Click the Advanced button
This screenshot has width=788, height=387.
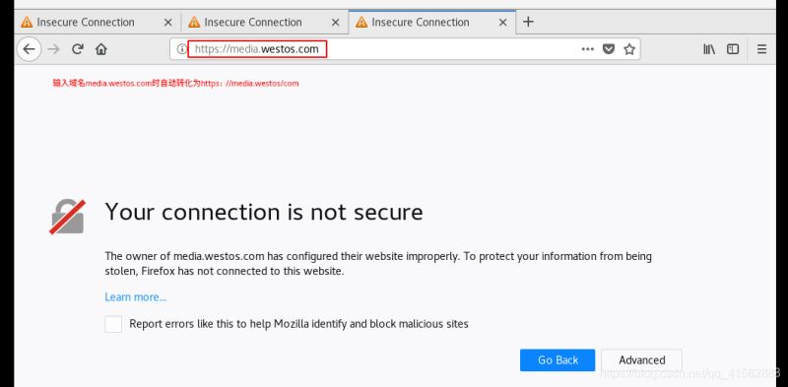coord(642,360)
